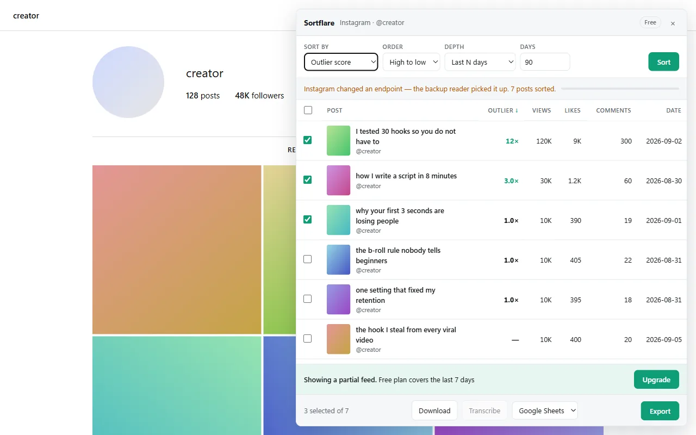This screenshot has width=696, height=435.
Task: Click the Transcribe button
Action: click(484, 411)
